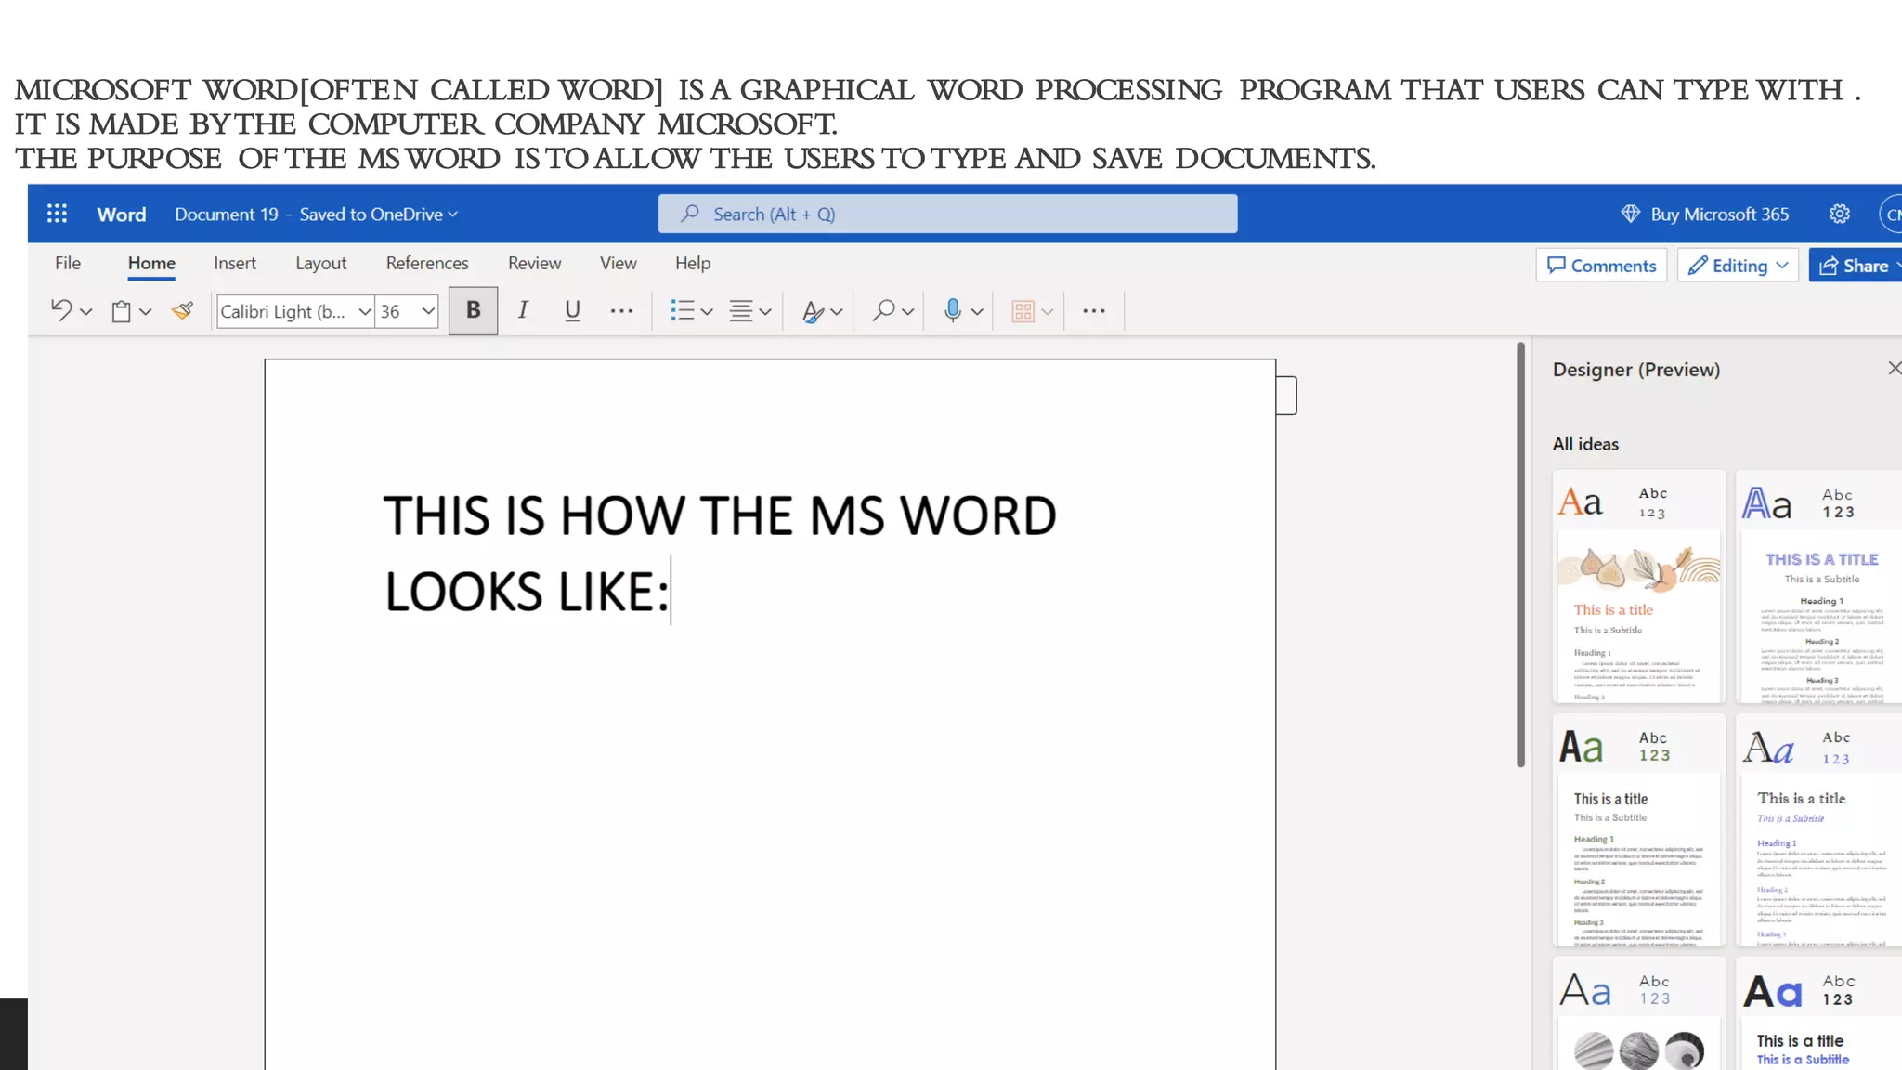
Task: Click the Search box
Action: pos(947,214)
